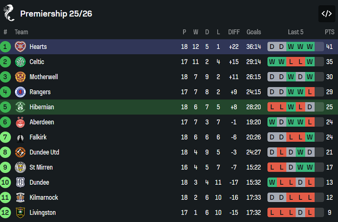Screen dimensions: 338x222
Task: Click the St Mirren club crest
Action: pyautogui.click(x=20, y=167)
